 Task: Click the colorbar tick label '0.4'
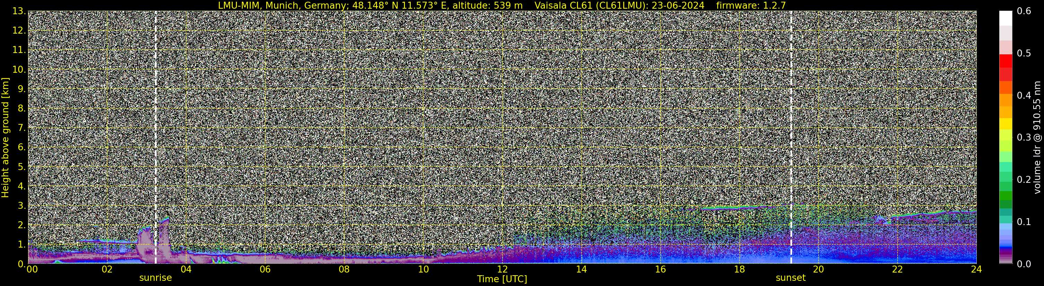(x=1024, y=95)
